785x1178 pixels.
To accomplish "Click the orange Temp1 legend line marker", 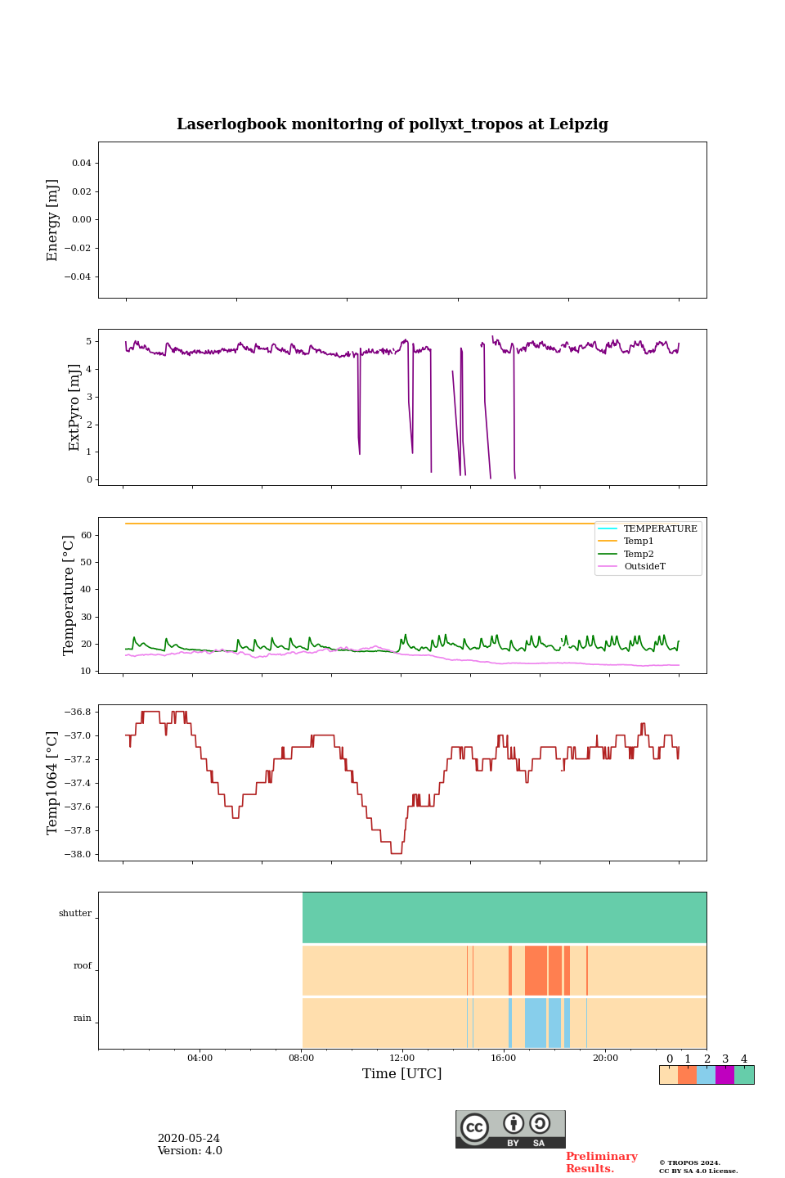I will 608,542.
